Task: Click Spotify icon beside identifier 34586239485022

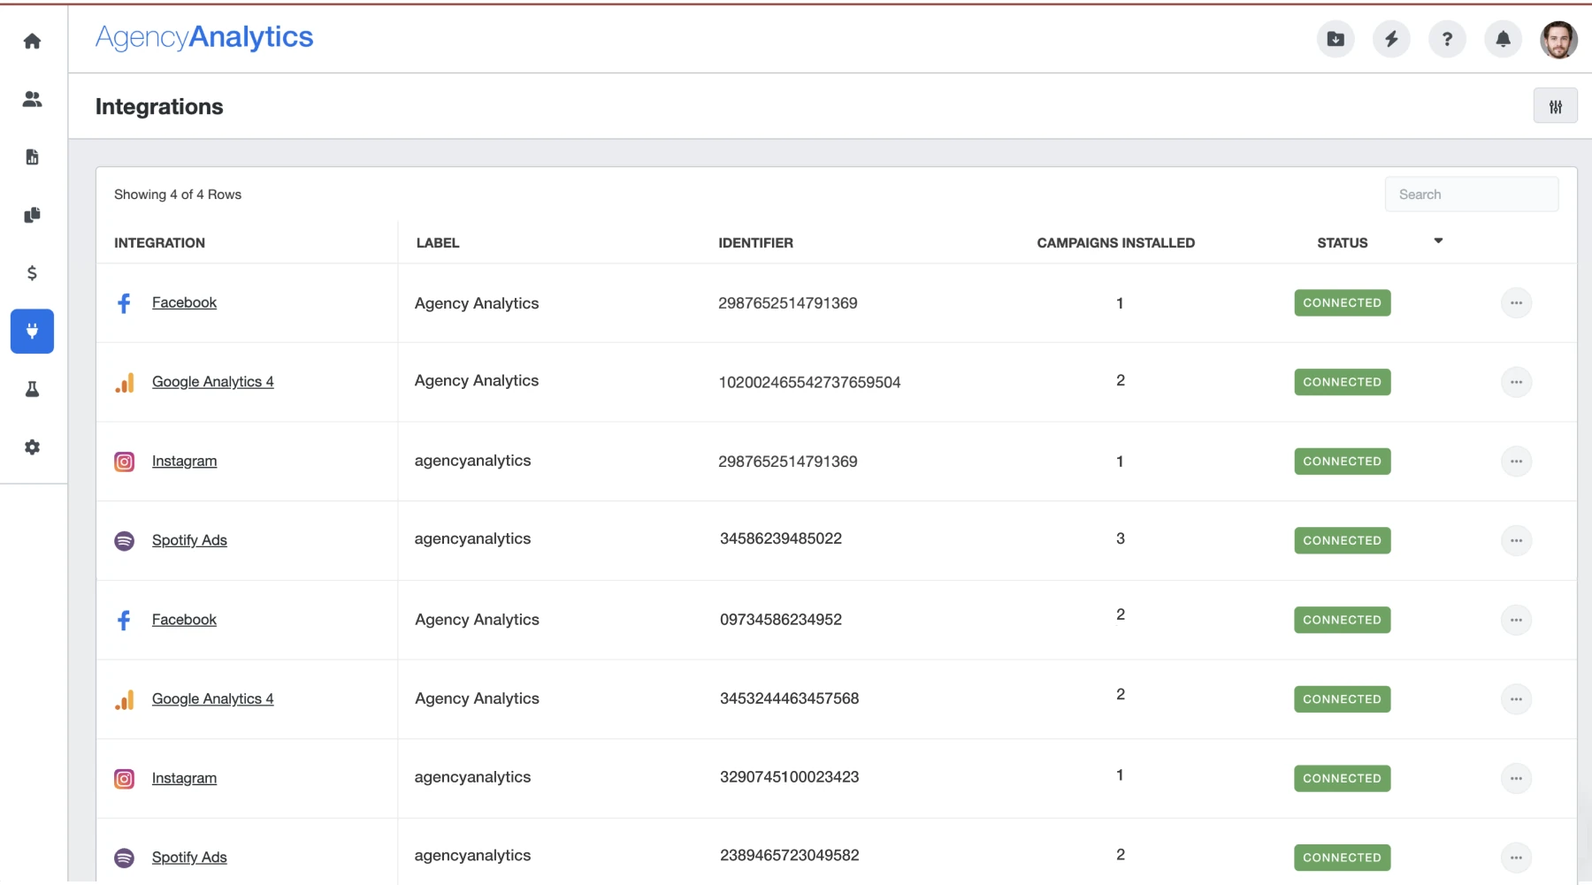Action: 125,541
